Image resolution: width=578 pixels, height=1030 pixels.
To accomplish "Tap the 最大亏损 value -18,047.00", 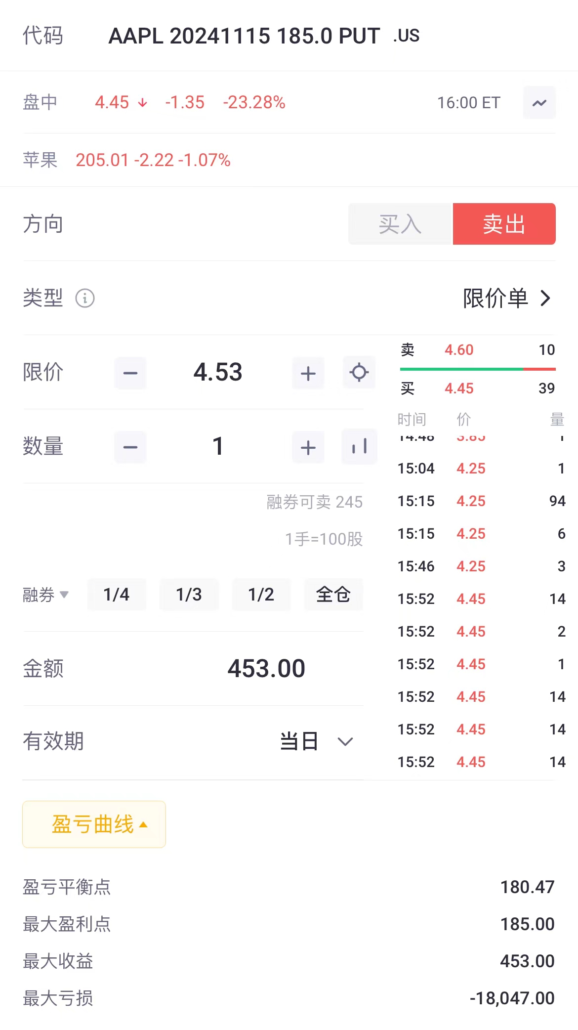I will tap(512, 998).
